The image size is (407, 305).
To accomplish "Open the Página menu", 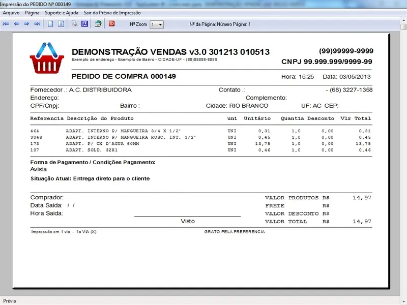I will 32,12.
